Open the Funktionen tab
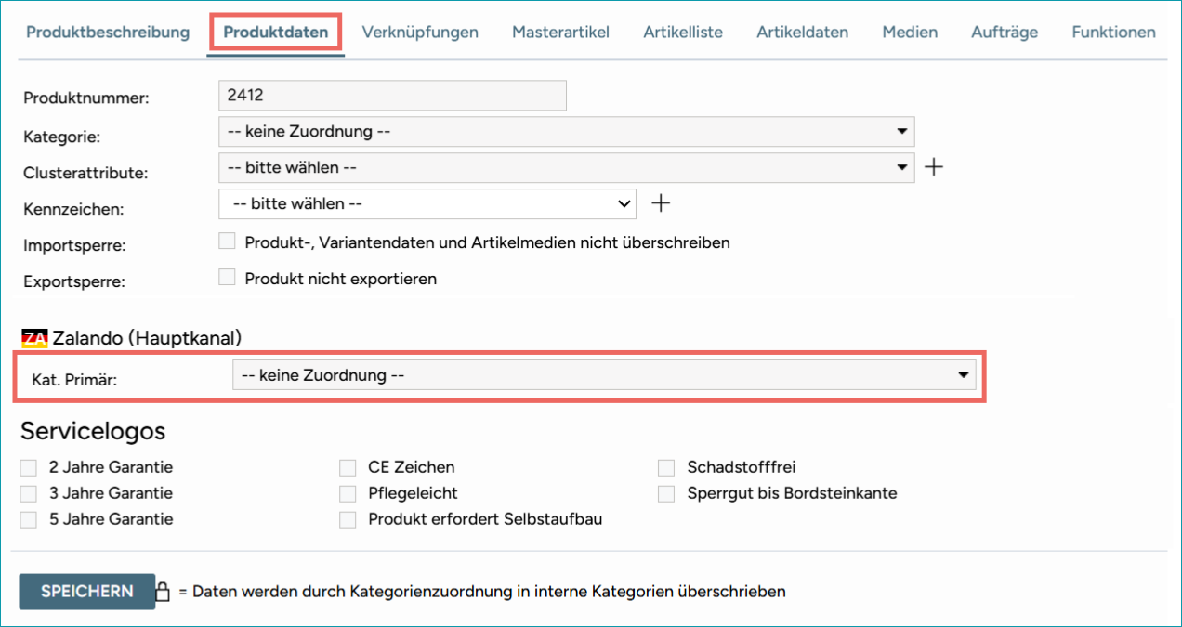 tap(1113, 32)
